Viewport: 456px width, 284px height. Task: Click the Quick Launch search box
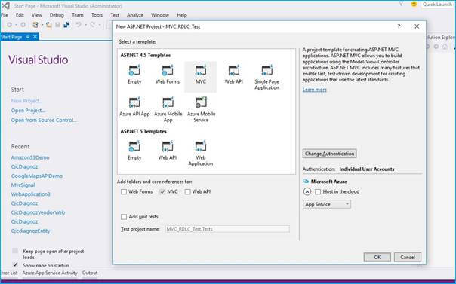(x=438, y=5)
